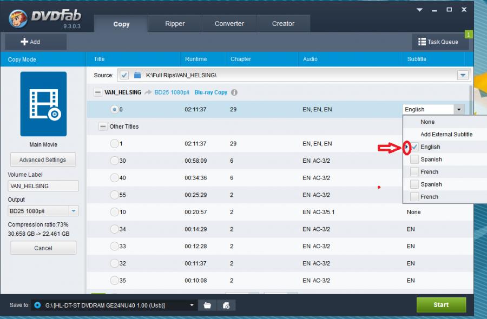
Task: Close the DVDFab window
Action: click(x=464, y=10)
